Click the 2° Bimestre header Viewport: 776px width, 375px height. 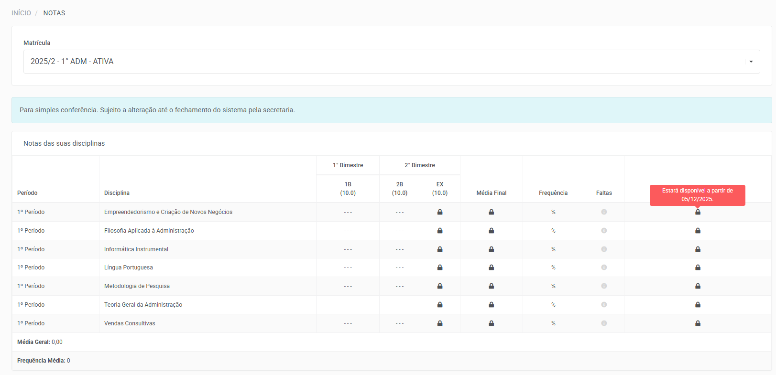[x=420, y=165]
